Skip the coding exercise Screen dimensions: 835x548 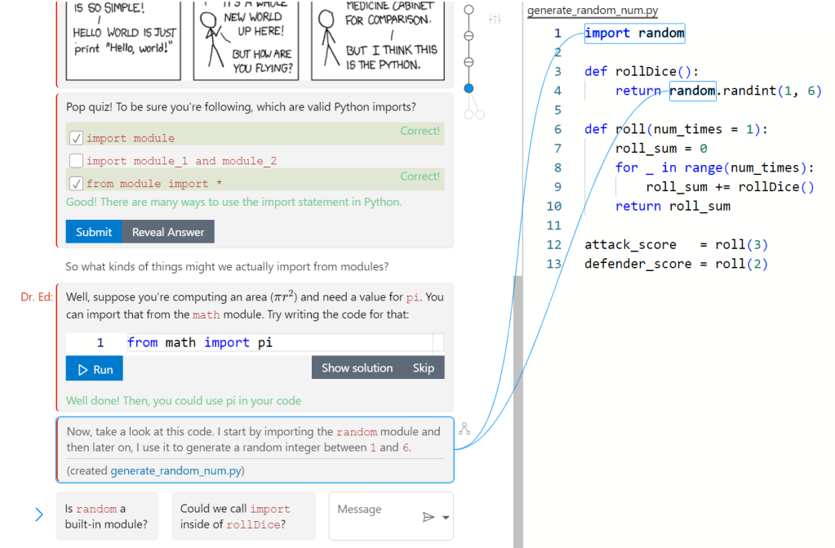click(423, 368)
